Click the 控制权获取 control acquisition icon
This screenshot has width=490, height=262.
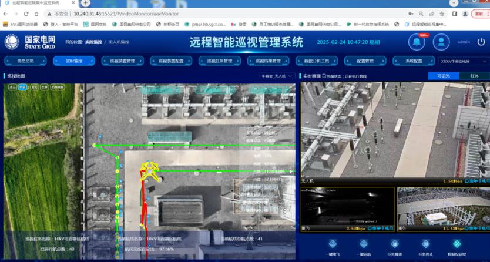tap(458, 244)
